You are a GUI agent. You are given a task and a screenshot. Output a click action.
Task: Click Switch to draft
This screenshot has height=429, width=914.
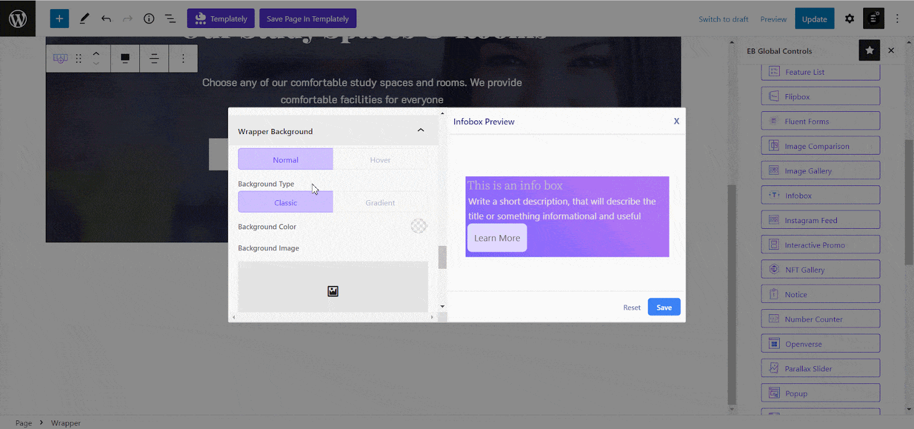(723, 19)
